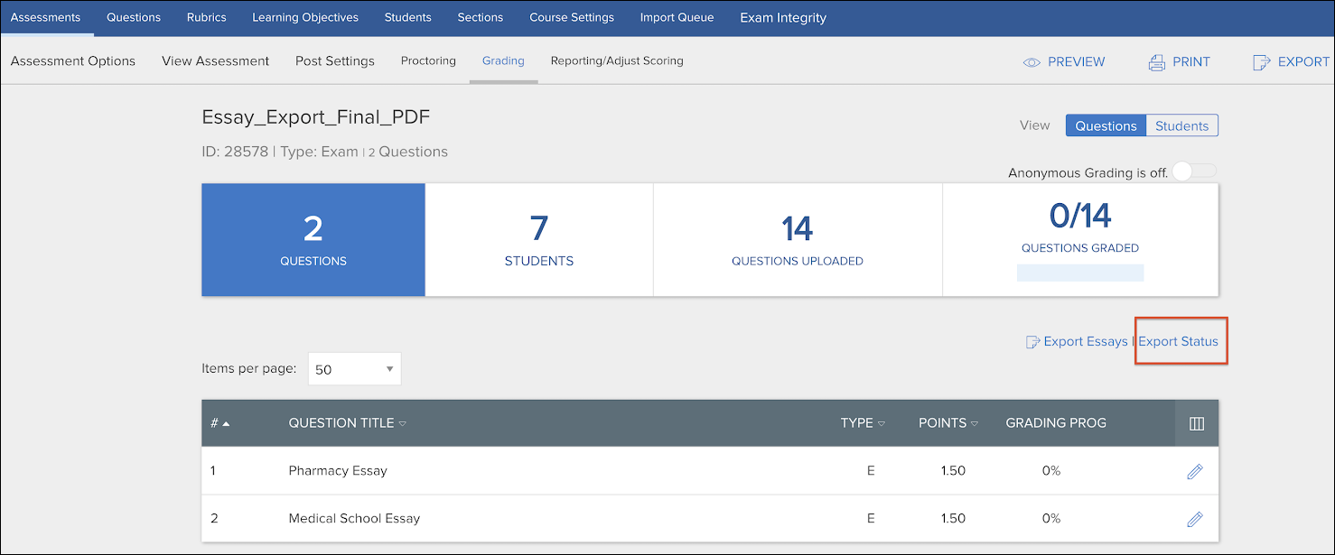Click the Export Status link
The image size is (1335, 555).
tap(1178, 342)
